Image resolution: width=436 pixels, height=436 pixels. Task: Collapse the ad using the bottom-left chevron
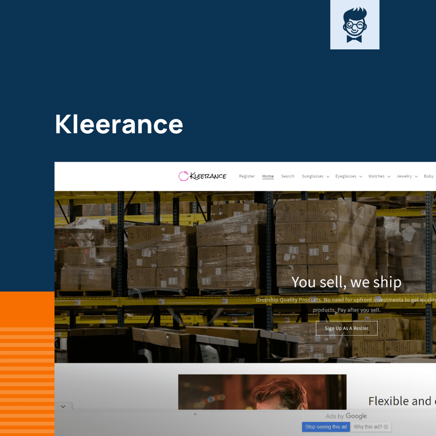pyautogui.click(x=63, y=406)
